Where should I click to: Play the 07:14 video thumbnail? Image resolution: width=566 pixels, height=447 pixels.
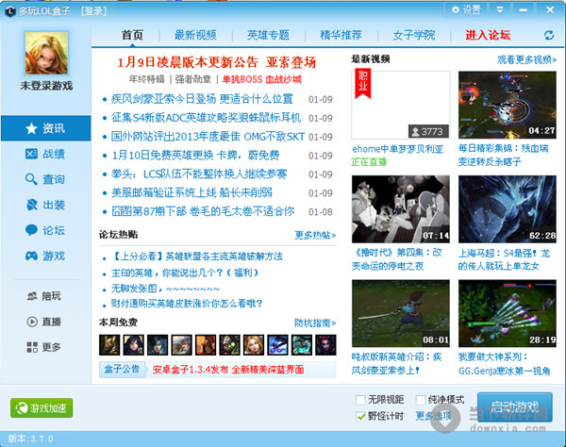401,209
